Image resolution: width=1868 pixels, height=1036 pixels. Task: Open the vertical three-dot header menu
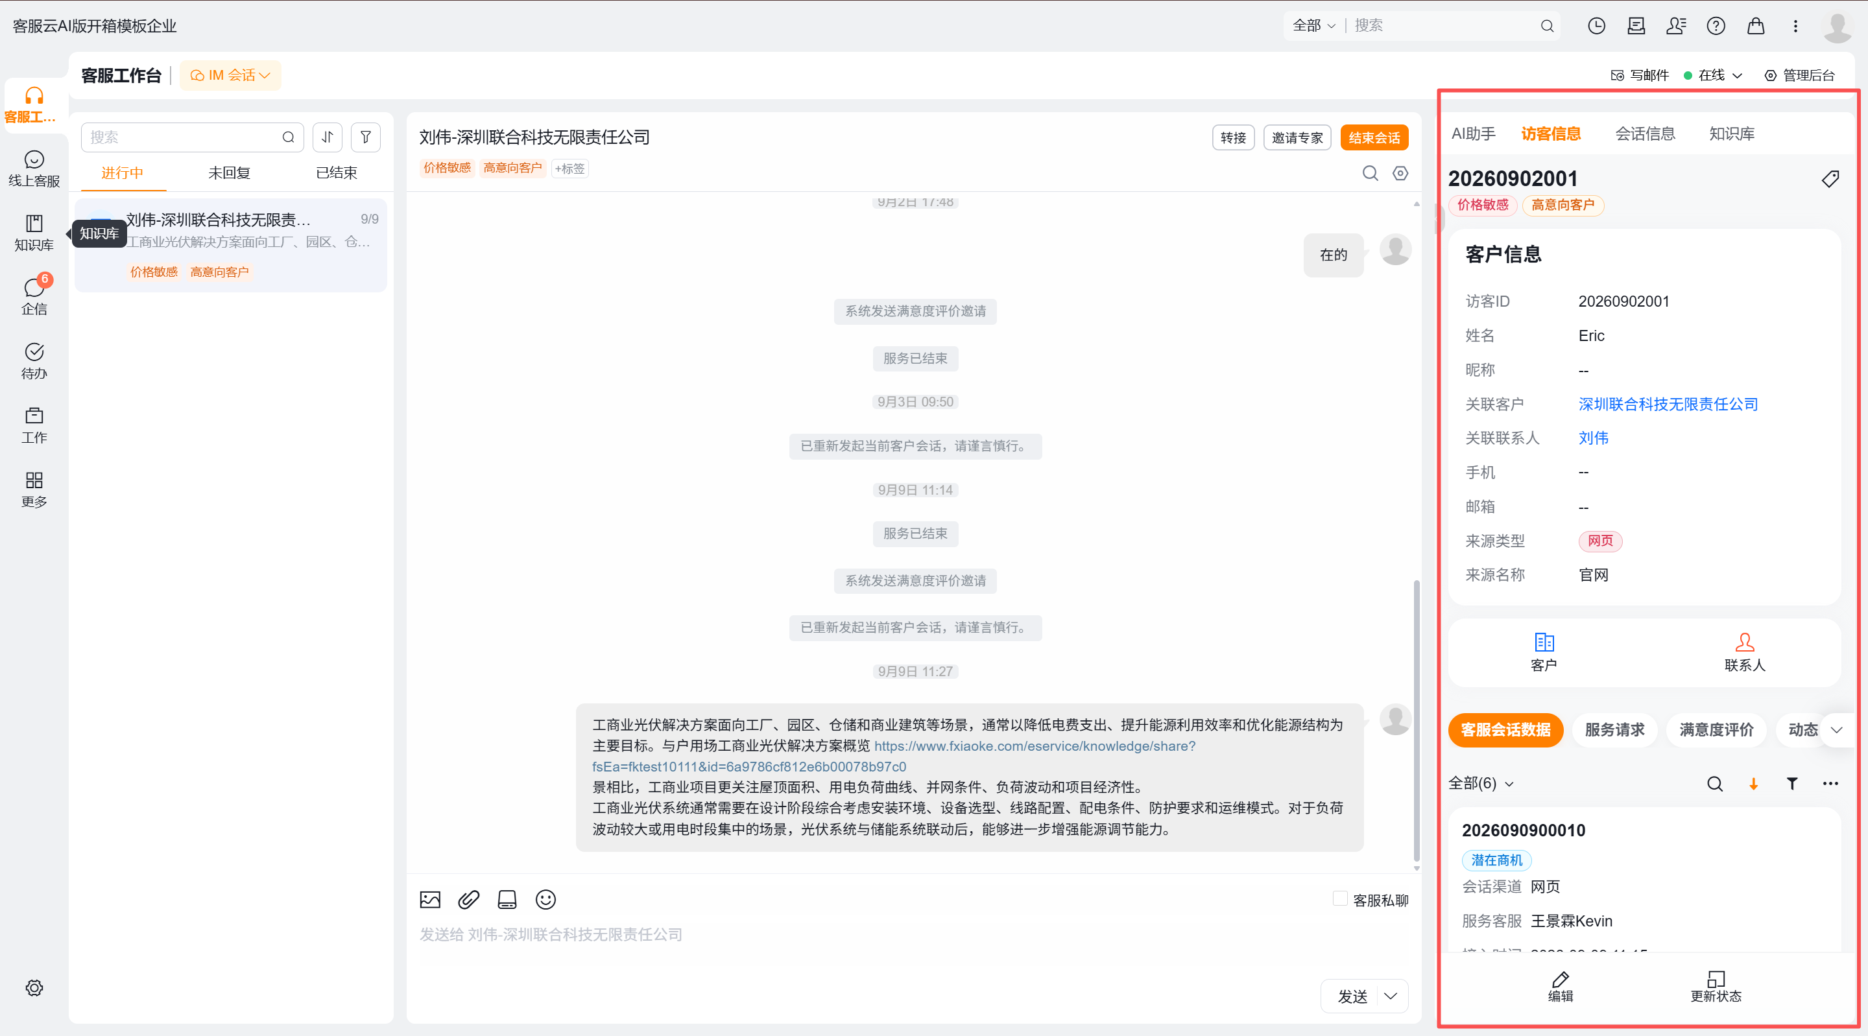(x=1795, y=26)
